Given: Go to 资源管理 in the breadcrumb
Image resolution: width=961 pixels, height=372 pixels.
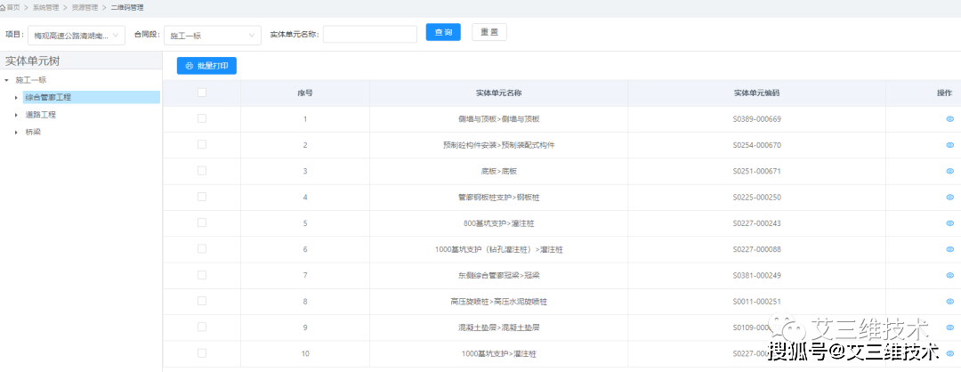Looking at the screenshot, I should 85,8.
